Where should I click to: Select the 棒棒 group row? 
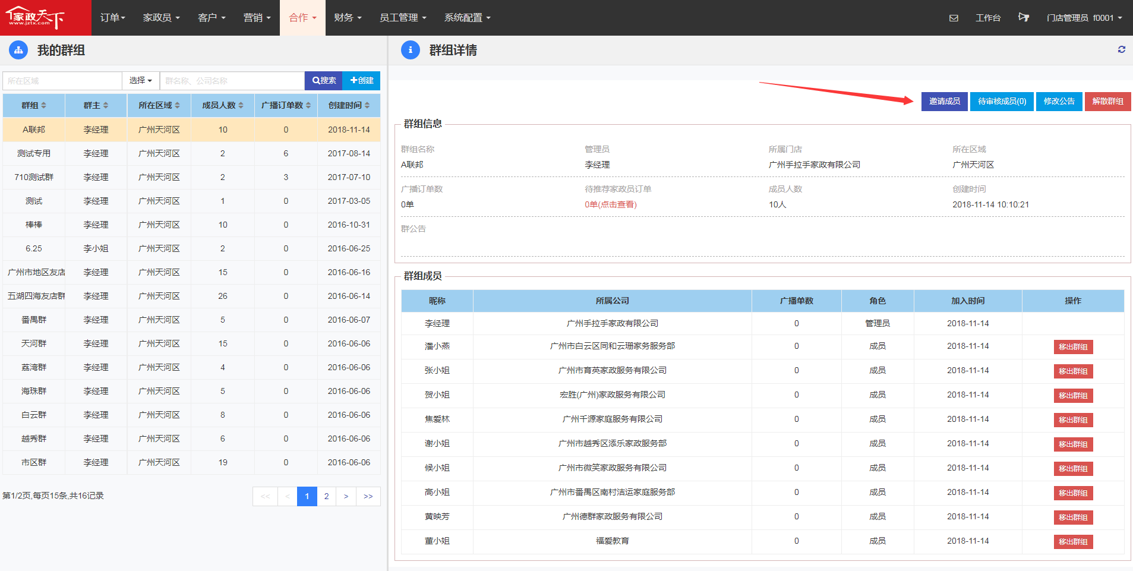(191, 225)
